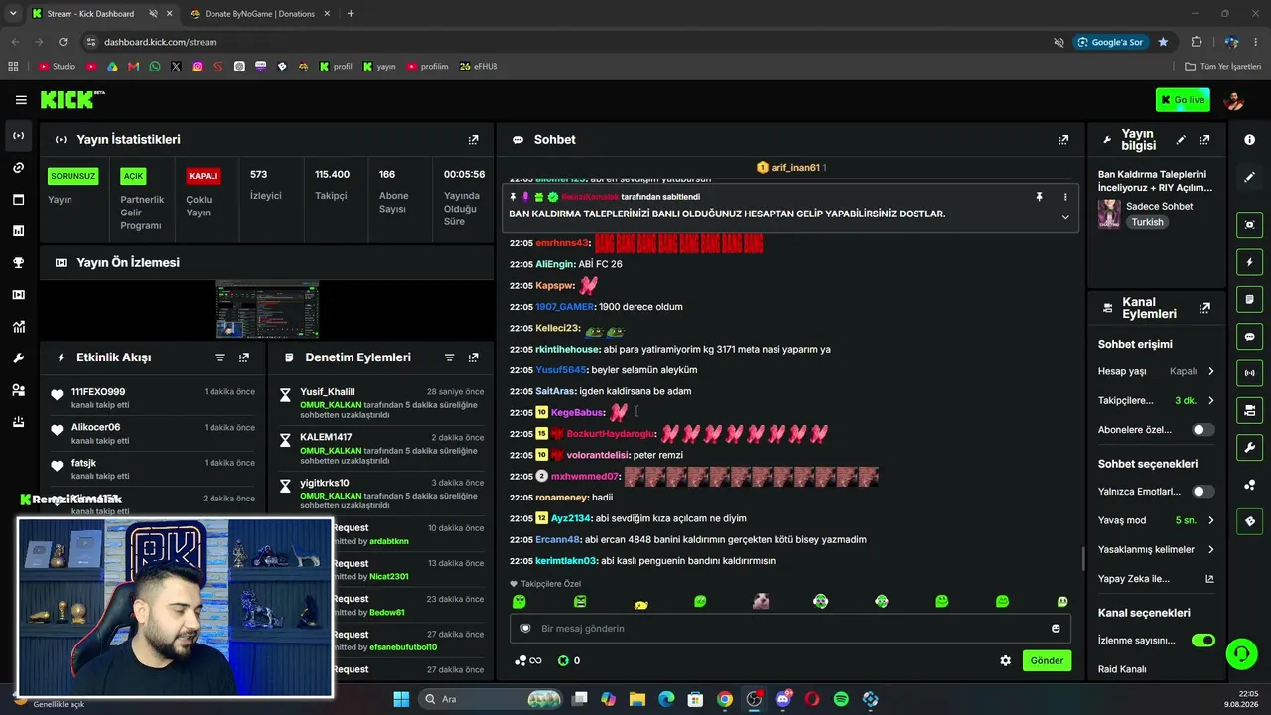Screen dimensions: 1271x715
Task: Click the Google'a Sor button
Action: click(x=1109, y=42)
